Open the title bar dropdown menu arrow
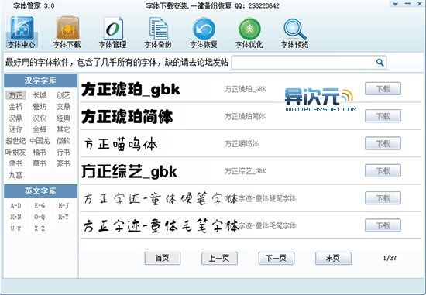Viewport: 426px width, 295px height. pyautogui.click(x=395, y=4)
